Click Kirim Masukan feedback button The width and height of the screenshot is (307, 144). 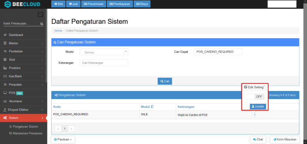[285, 140]
